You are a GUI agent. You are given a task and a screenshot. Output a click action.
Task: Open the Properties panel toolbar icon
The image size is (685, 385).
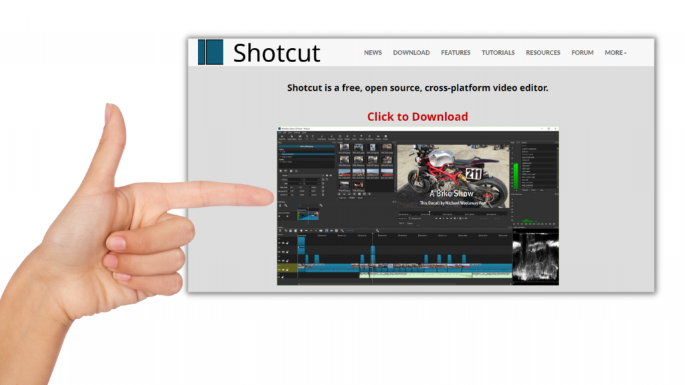pos(332,137)
